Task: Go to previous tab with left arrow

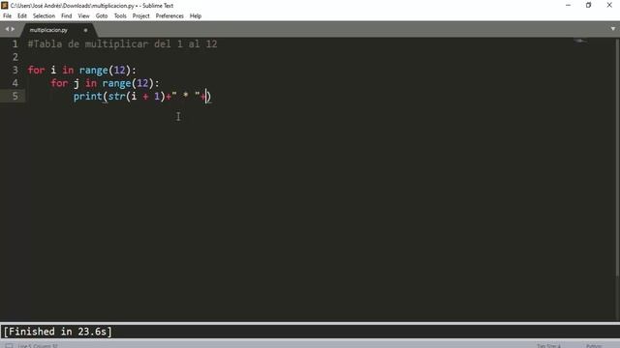Action: click(x=7, y=29)
